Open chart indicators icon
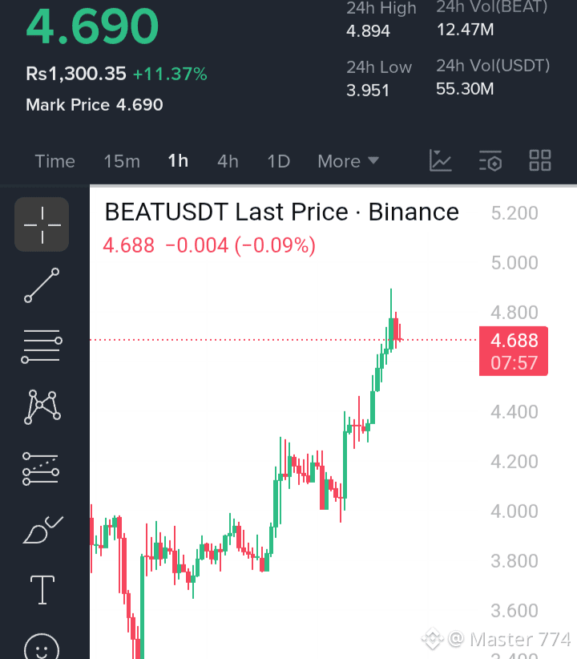Viewport: 577px width, 659px height. point(441,160)
